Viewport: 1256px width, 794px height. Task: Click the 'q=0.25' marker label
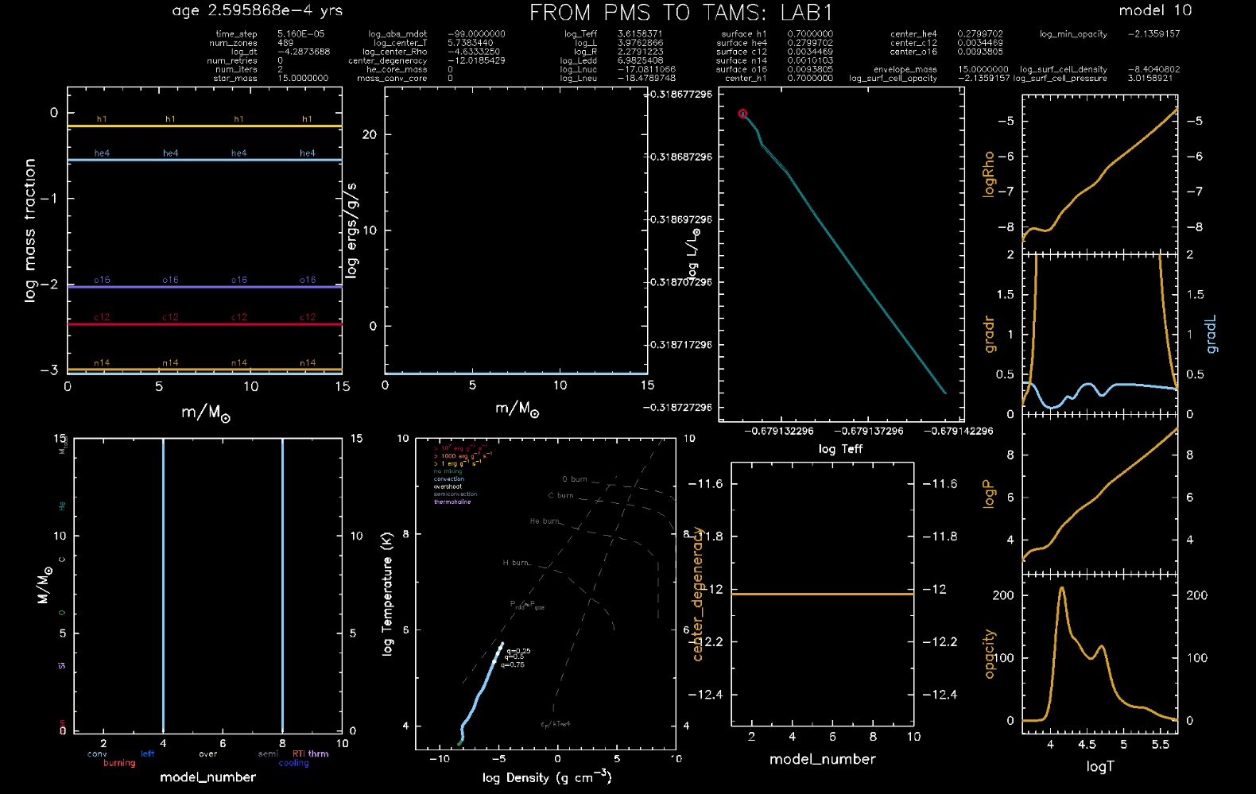pyautogui.click(x=518, y=651)
